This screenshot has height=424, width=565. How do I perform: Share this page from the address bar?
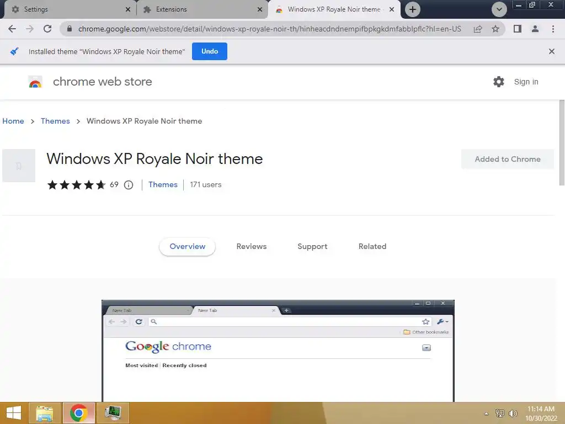pyautogui.click(x=478, y=29)
